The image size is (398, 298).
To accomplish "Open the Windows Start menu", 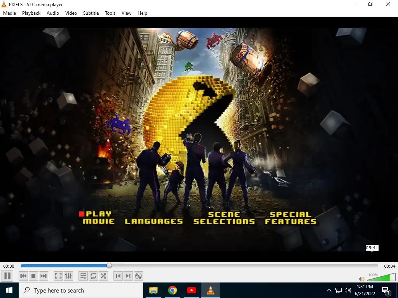I will coord(9,290).
